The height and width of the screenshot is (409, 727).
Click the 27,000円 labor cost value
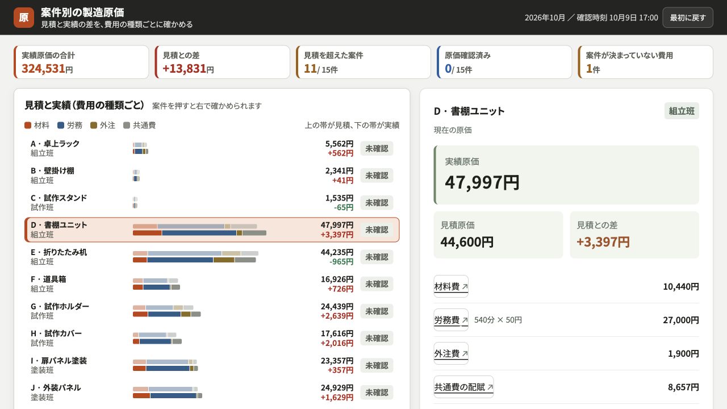pos(681,320)
